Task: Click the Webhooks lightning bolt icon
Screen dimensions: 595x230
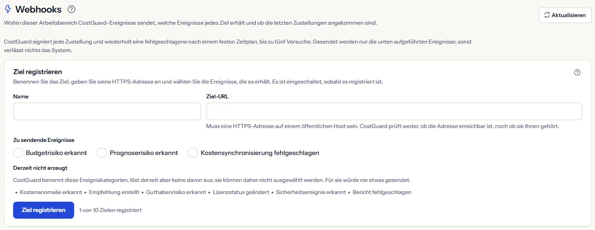Action: [8, 9]
